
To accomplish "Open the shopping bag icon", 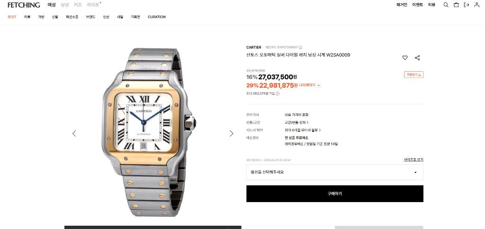I will [x=456, y=5].
